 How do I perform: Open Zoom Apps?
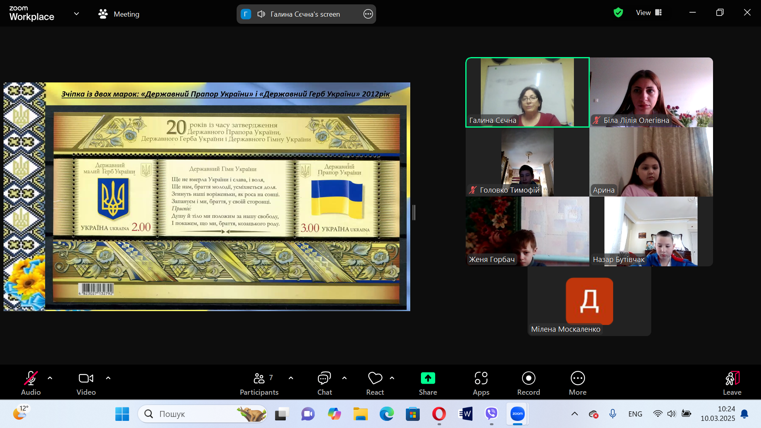click(x=481, y=383)
